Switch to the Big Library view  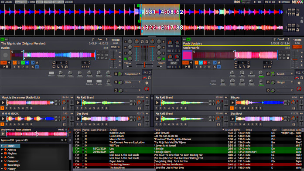(x=7, y=2)
